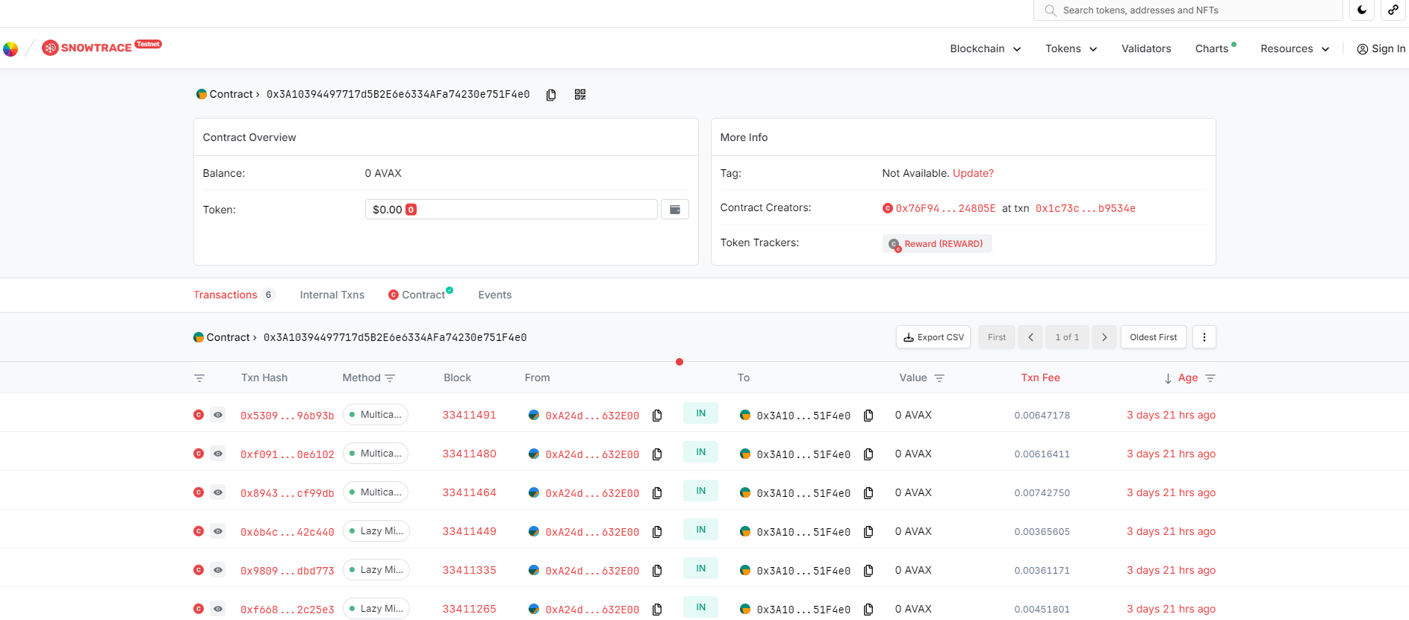Image resolution: width=1409 pixels, height=620 pixels.
Task: Click the red C icon for 0x5309...96b93b
Action: point(199,415)
